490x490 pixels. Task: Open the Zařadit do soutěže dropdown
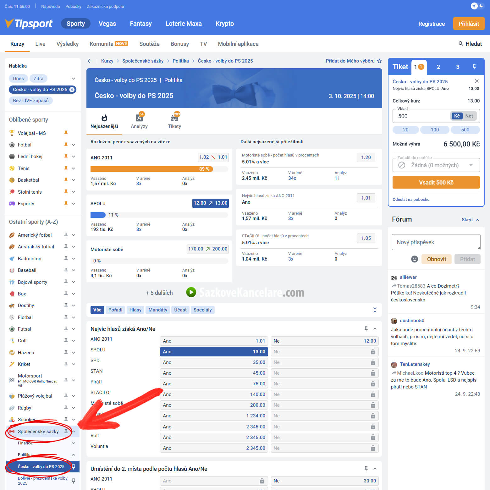tap(436, 165)
